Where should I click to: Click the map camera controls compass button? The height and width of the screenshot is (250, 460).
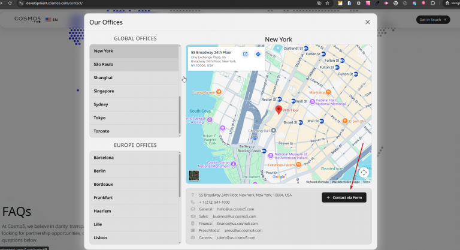(364, 173)
